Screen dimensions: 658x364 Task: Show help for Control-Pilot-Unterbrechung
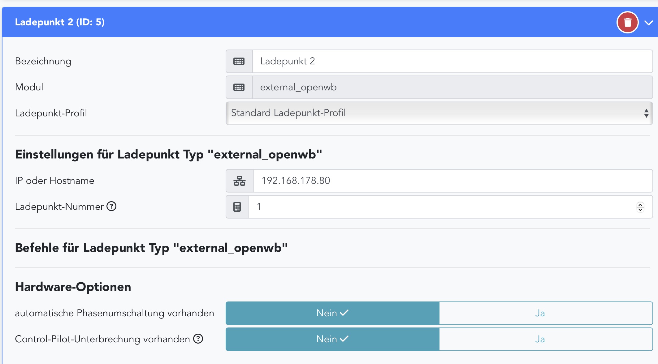point(198,339)
